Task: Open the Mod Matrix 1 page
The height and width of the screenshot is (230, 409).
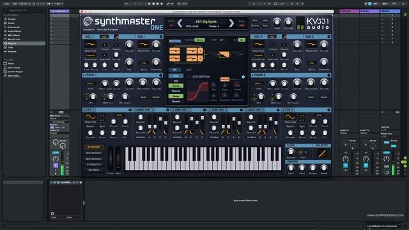Action: [x=93, y=153]
